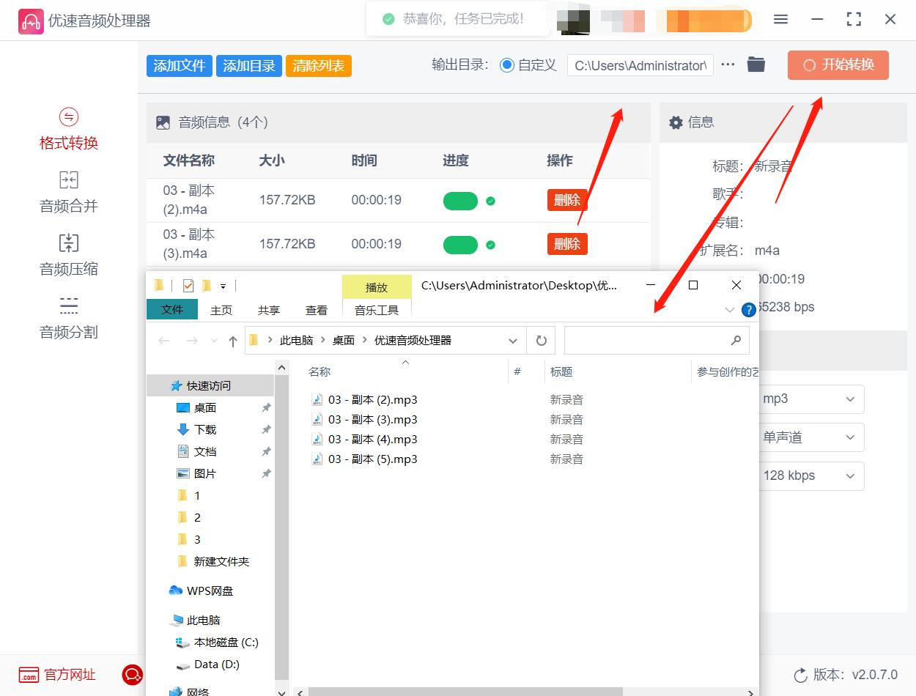Click the 开始转换 start conversion button
Screen dimensions: 916x696
click(x=838, y=65)
